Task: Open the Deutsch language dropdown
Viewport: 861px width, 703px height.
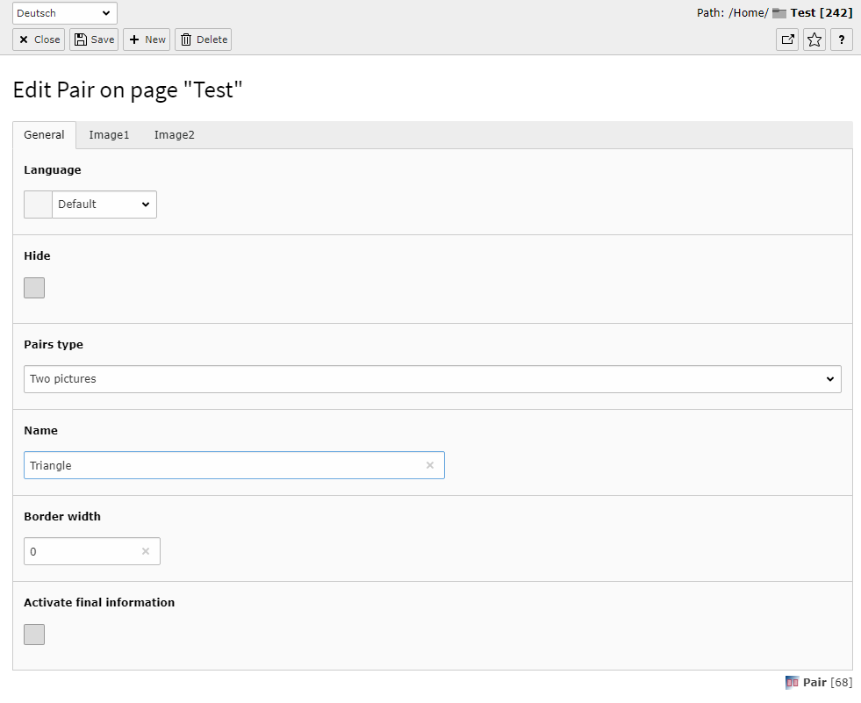Action: 65,13
